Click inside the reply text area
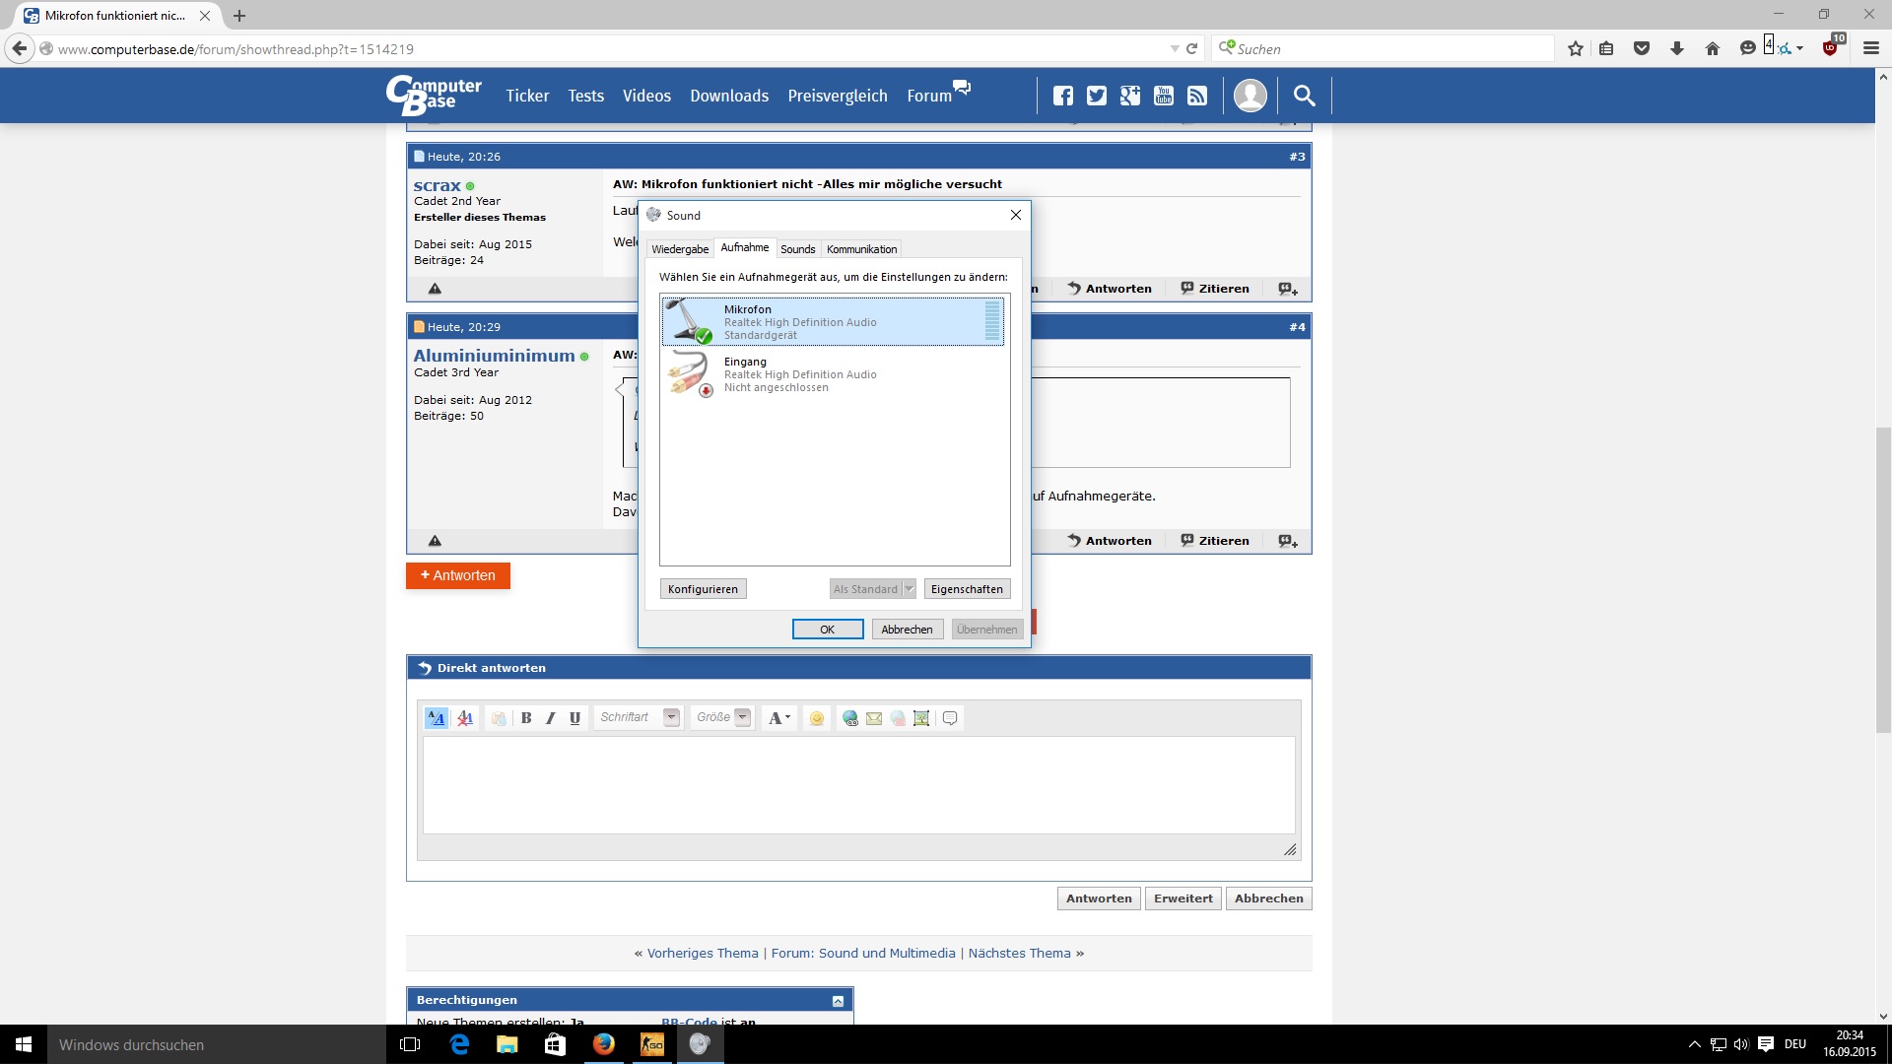This screenshot has width=1892, height=1064. tap(857, 785)
